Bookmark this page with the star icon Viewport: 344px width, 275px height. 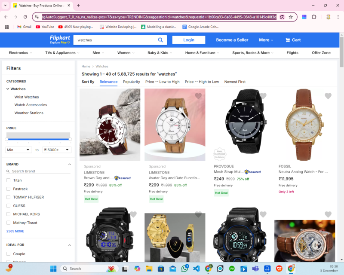click(291, 17)
